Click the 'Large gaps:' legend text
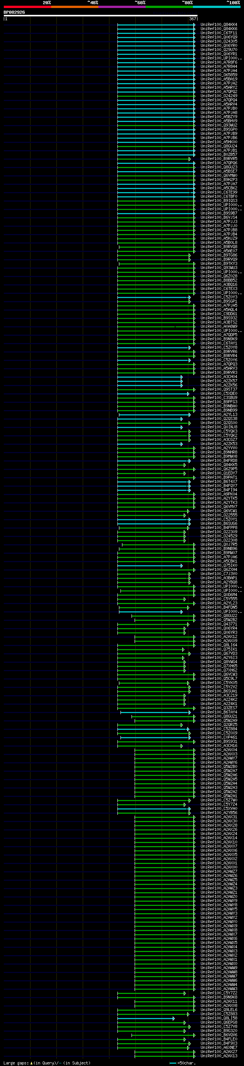This screenshot has height=1066, width=244. (16, 1063)
